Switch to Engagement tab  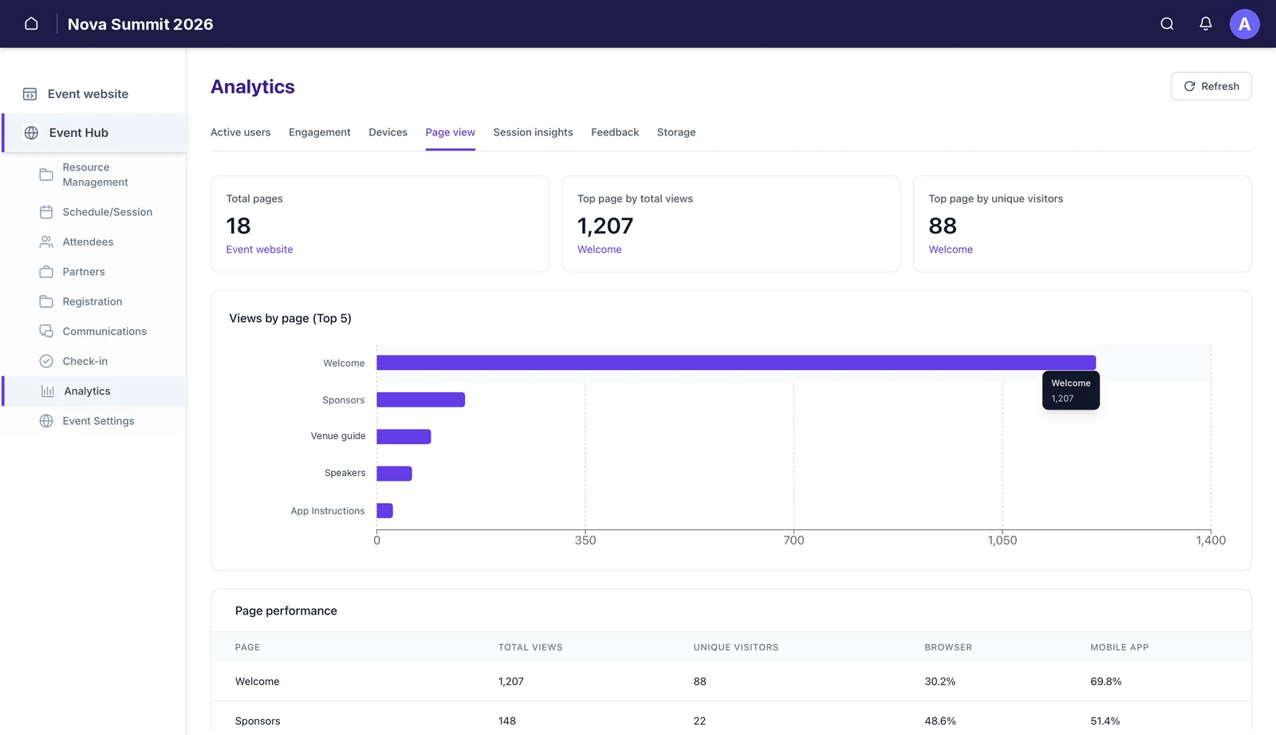coord(319,132)
